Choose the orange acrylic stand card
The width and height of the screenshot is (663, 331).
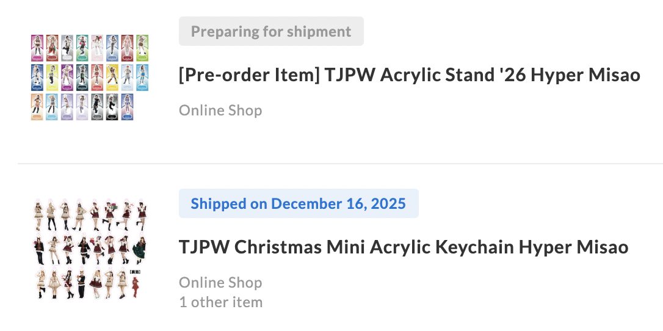[x=37, y=107]
